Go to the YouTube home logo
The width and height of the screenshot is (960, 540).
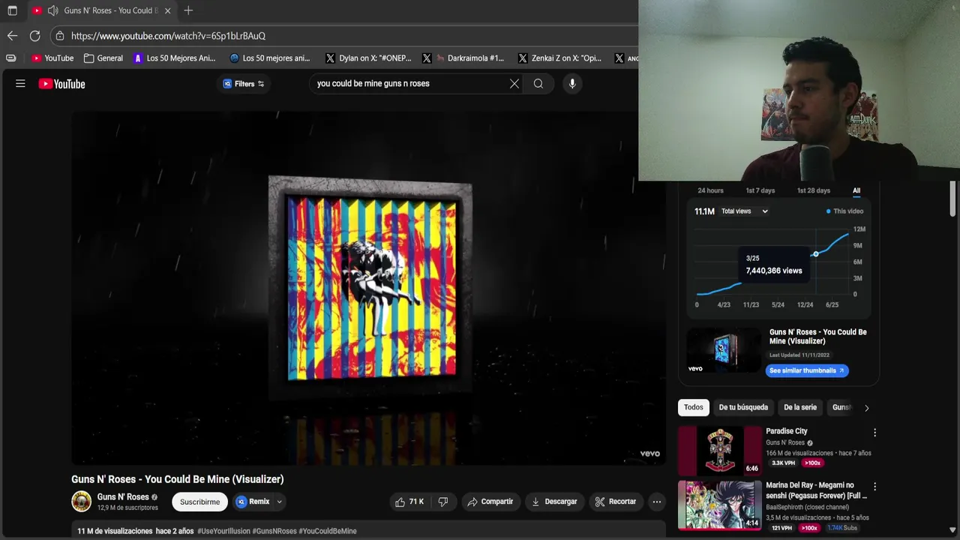pos(62,84)
